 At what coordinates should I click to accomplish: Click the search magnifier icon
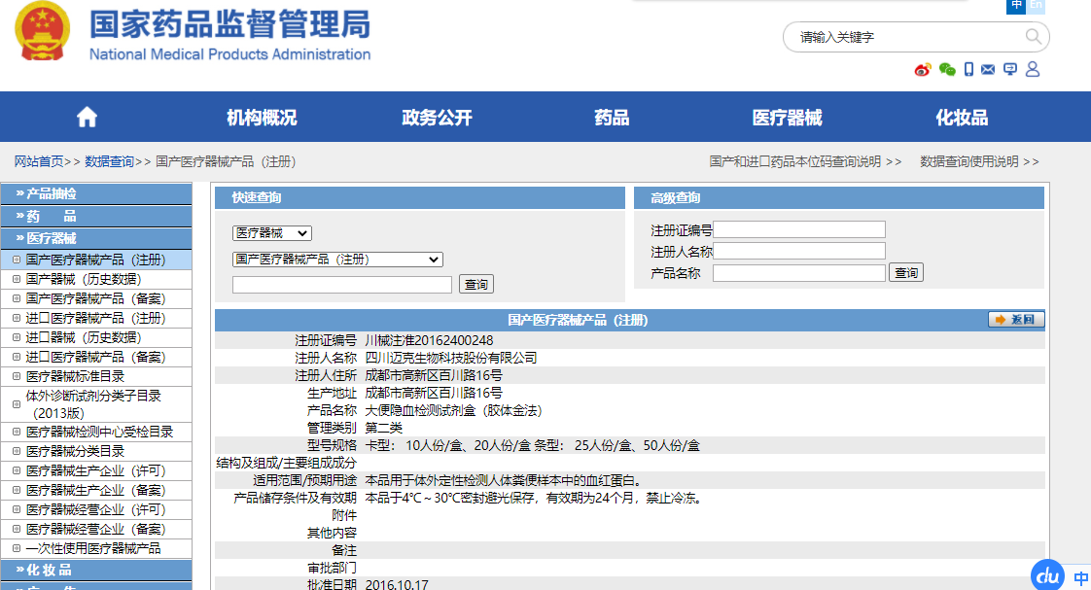tap(1033, 36)
